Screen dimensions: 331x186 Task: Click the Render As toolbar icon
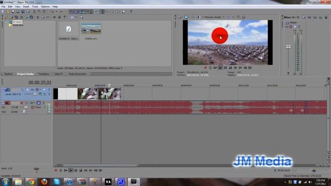click(x=23, y=11)
